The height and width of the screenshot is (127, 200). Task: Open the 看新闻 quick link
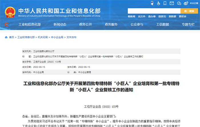(131, 16)
